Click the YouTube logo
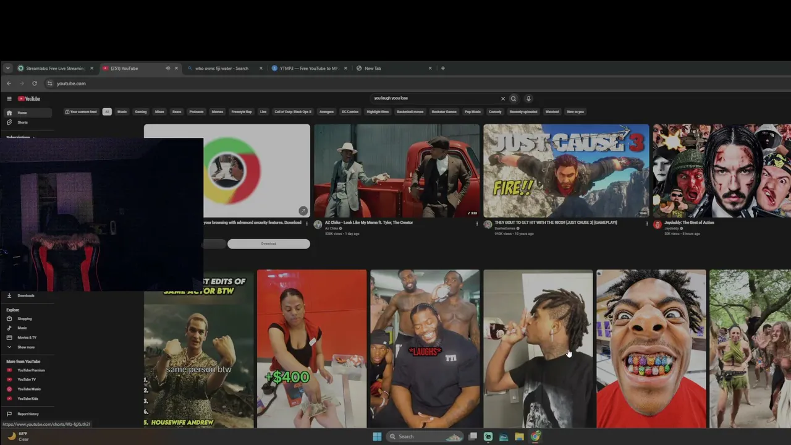 [x=29, y=99]
